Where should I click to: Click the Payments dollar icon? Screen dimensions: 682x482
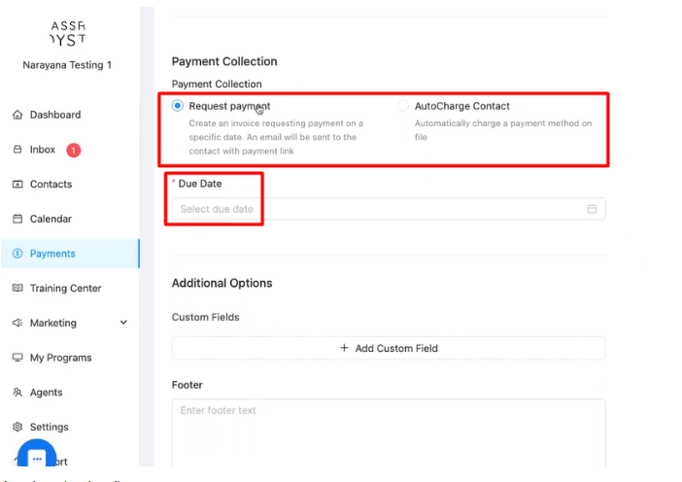pos(17,254)
